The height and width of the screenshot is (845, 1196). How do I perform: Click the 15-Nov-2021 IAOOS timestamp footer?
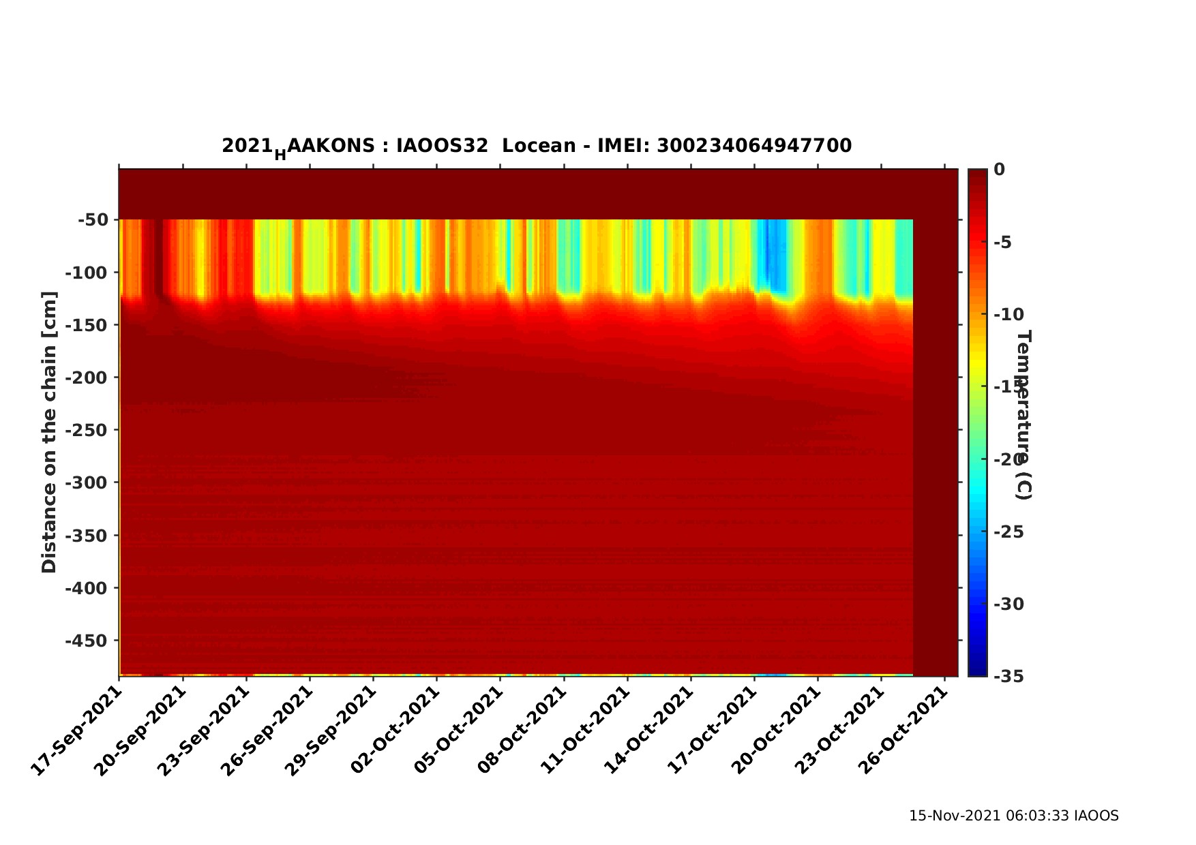pyautogui.click(x=1013, y=816)
